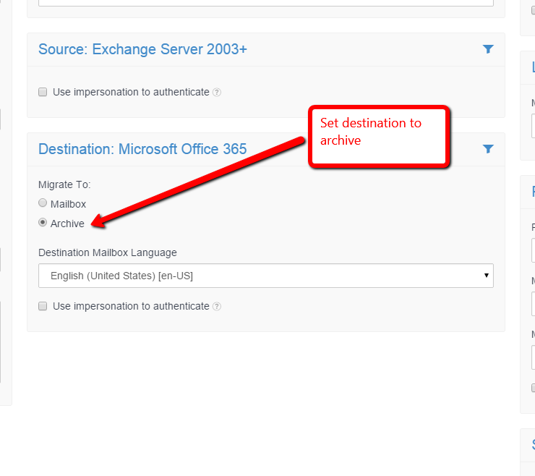Collapse 'Source: Exchange Server 2003+' section title
Viewport: 535px width, 476px height.
142,49
